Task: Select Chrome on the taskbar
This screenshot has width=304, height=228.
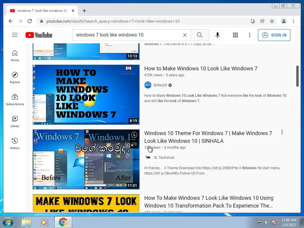Action: point(63,222)
